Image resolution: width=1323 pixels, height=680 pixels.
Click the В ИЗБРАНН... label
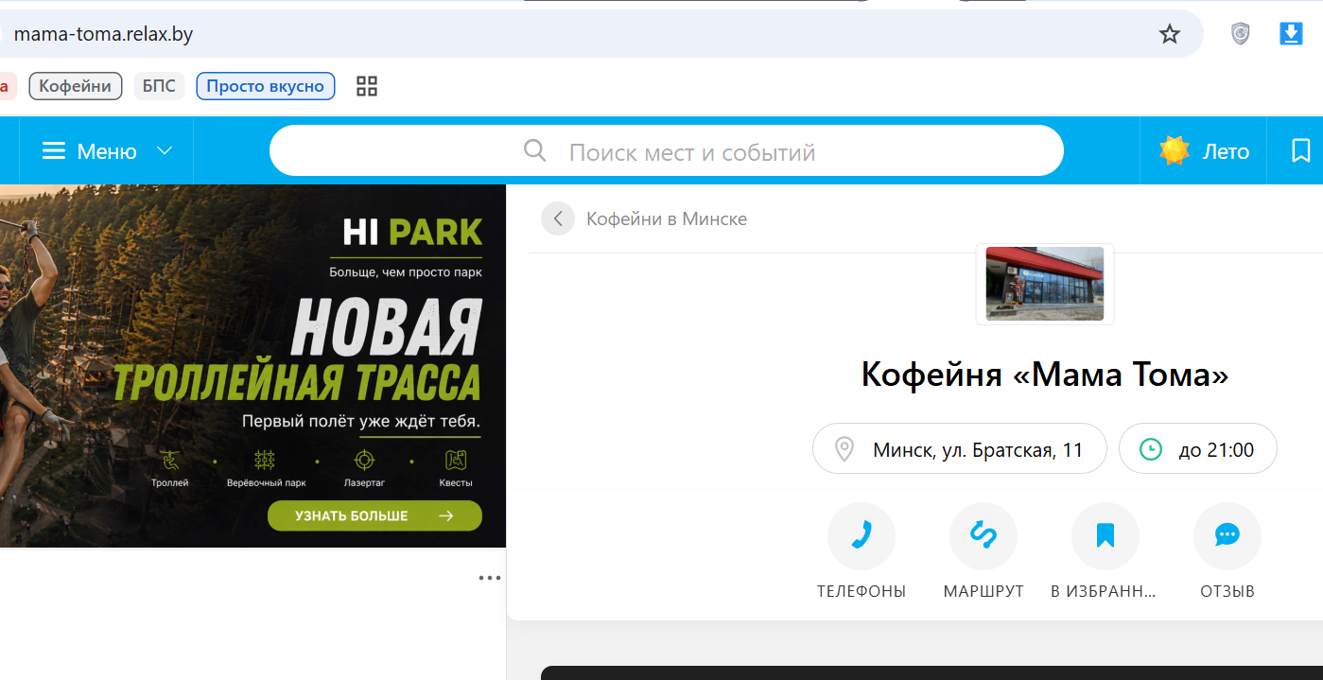pos(1104,591)
